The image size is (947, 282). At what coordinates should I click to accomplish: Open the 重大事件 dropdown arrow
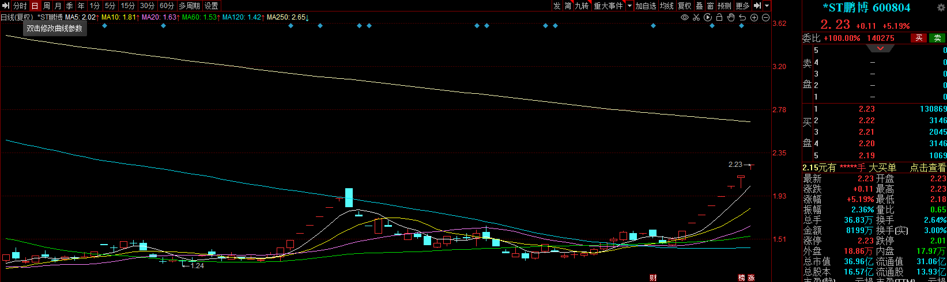coord(629,6)
